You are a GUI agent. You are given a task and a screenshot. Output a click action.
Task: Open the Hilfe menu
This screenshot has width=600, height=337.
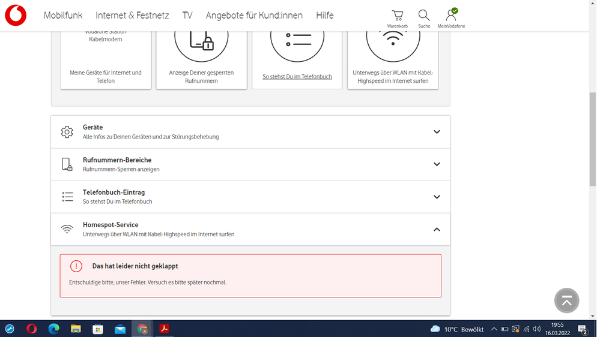click(x=324, y=15)
